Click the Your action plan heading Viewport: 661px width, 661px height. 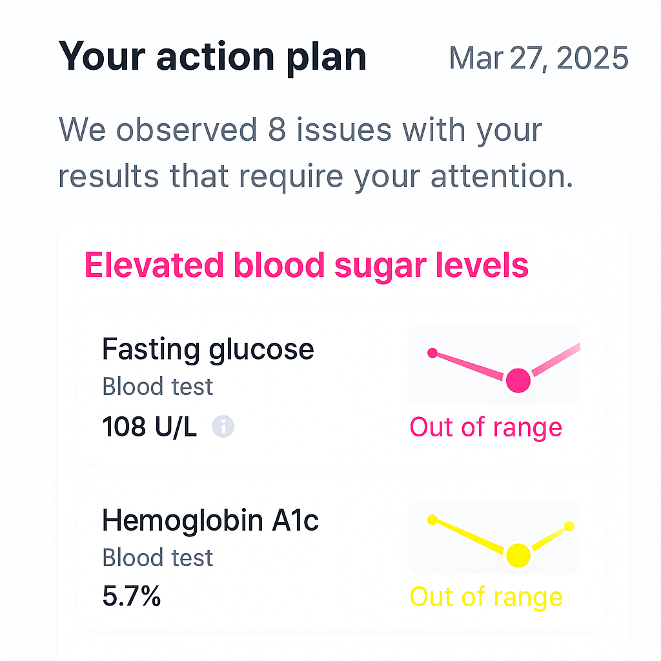[x=212, y=57]
